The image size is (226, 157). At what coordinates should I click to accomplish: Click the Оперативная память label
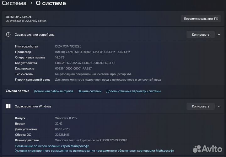click(x=30, y=57)
